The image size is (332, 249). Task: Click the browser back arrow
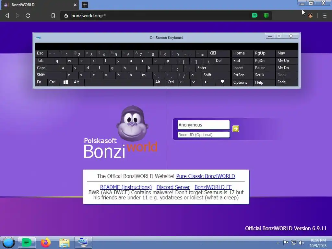coord(7,16)
